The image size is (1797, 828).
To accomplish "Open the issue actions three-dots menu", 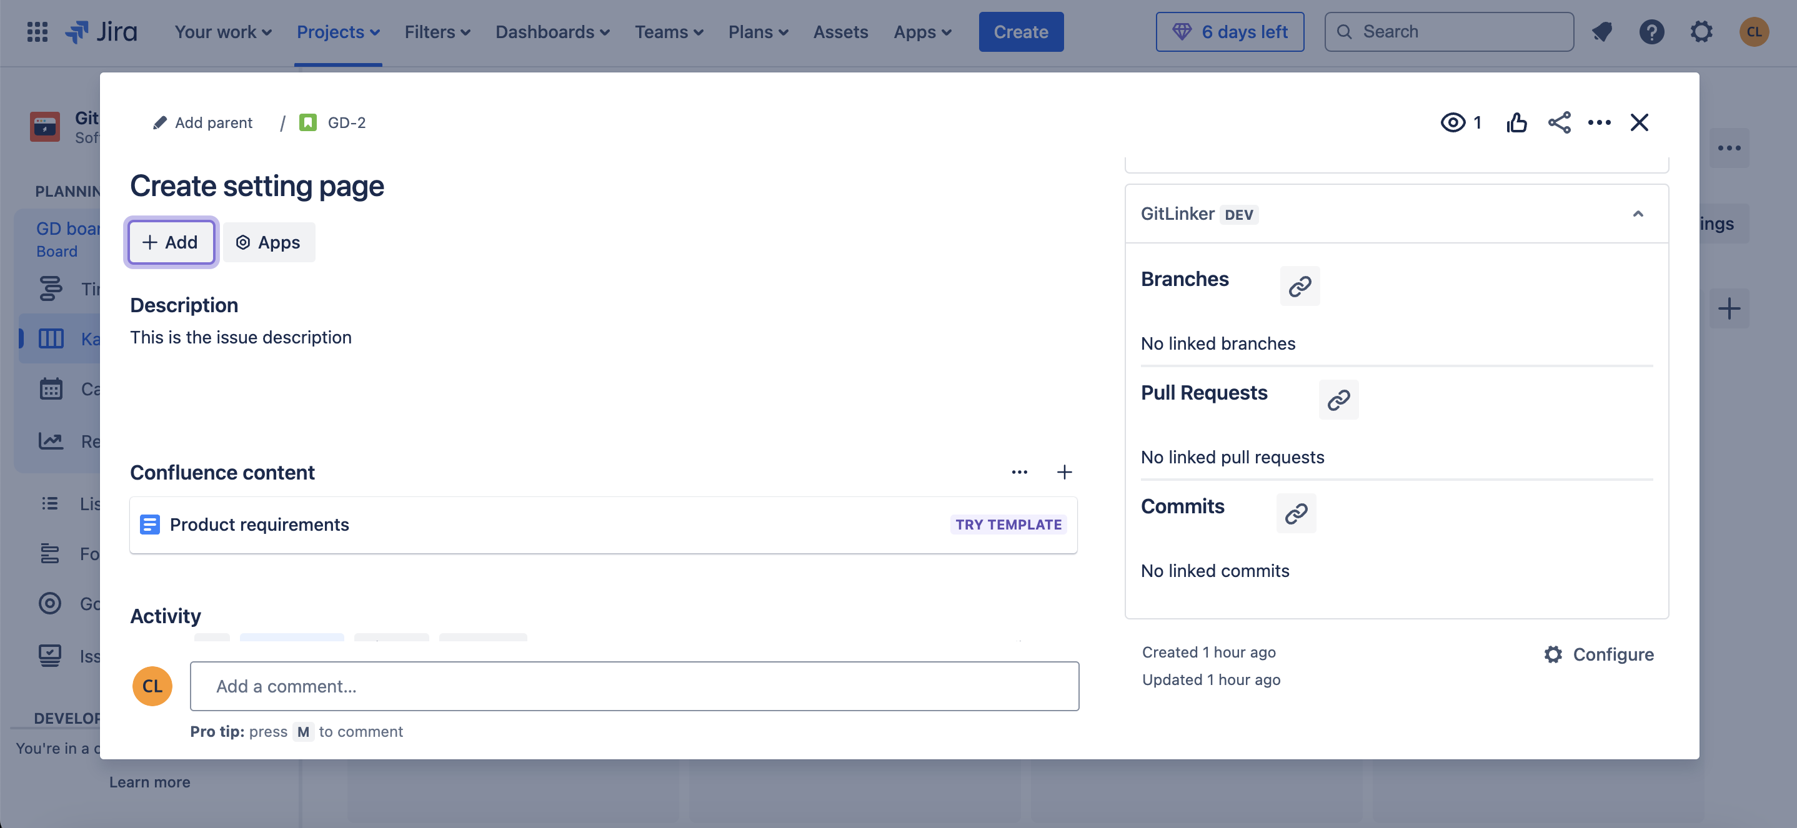I will tap(1599, 122).
